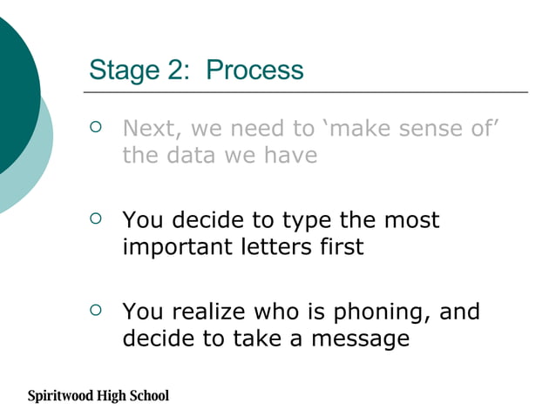Click 'decide to take a message' line
Image resolution: width=556 pixels, height=416 pixels.
265,338
